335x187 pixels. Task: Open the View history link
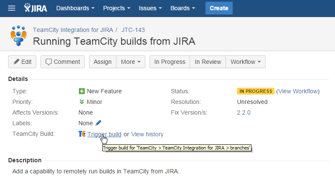147,134
